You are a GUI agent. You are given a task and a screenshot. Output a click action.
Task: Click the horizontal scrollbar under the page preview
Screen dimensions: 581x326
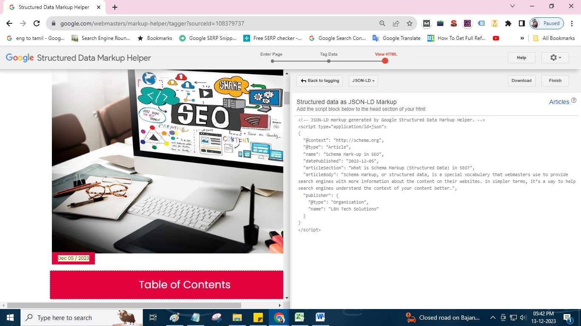[124, 305]
